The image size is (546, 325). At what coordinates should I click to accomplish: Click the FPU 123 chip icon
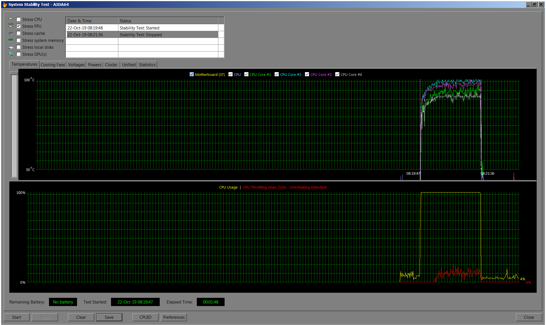(11, 25)
